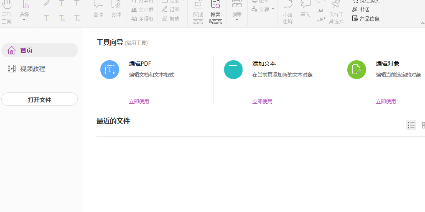Click the 编辑PDF title text
The width and height of the screenshot is (425, 212).
coord(140,64)
